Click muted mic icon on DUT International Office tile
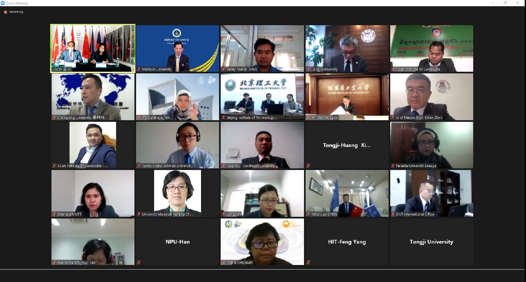The image size is (526, 282). pyautogui.click(x=393, y=214)
